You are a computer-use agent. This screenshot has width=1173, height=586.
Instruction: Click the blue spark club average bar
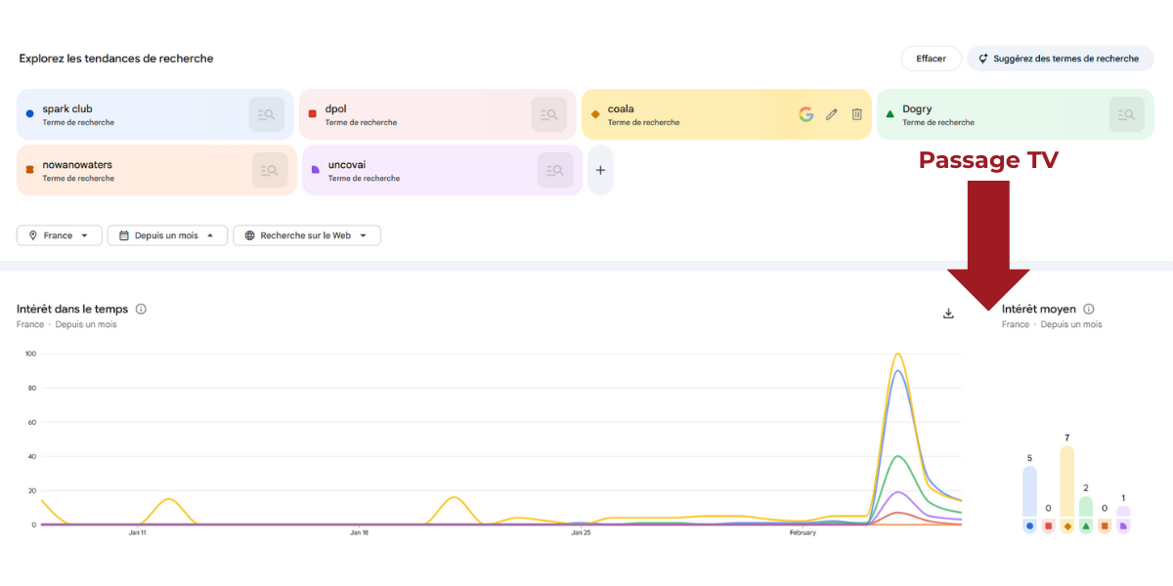[1029, 491]
